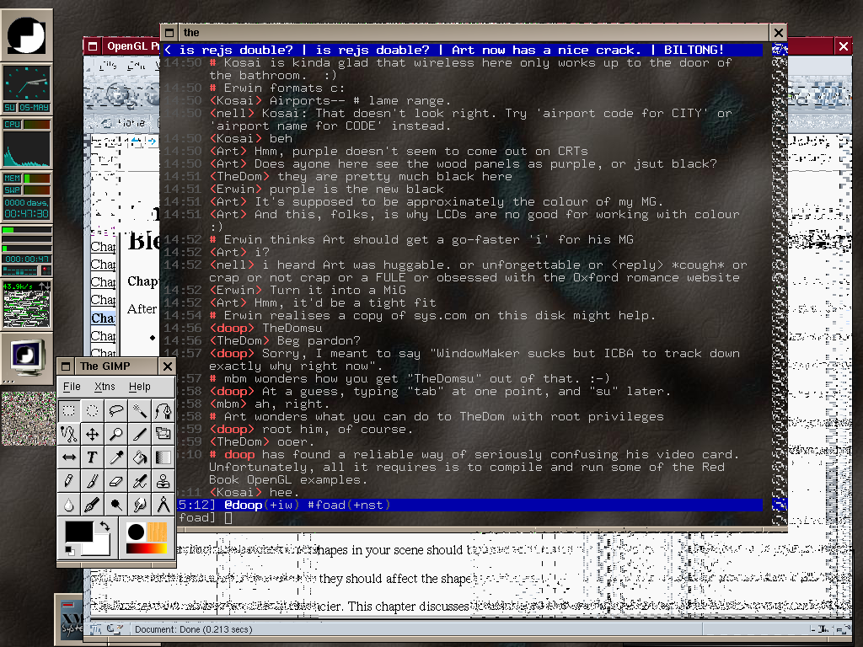Click the MEM memory usage bar applet
863x647 pixels.
(26, 179)
